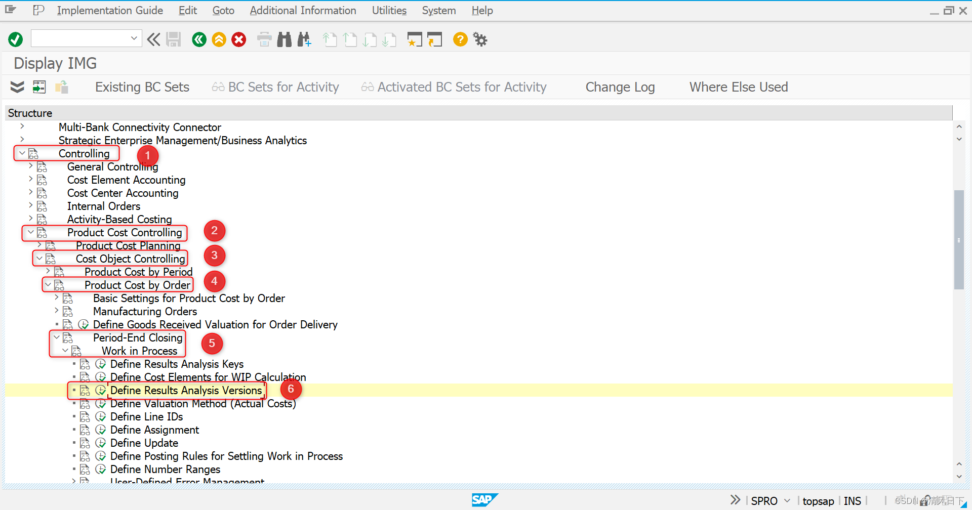Click the green Enter checkmark icon
The image size is (972, 510).
pyautogui.click(x=16, y=39)
